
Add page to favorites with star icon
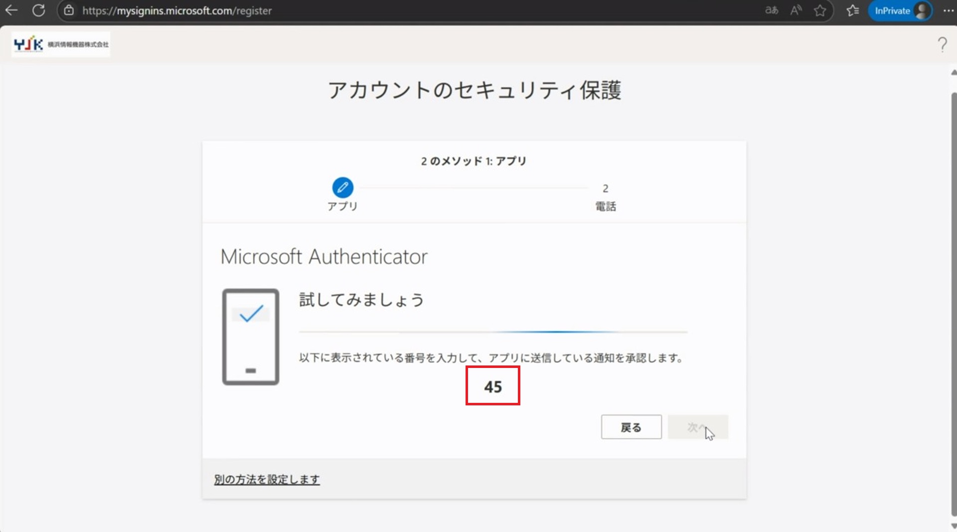pyautogui.click(x=820, y=10)
